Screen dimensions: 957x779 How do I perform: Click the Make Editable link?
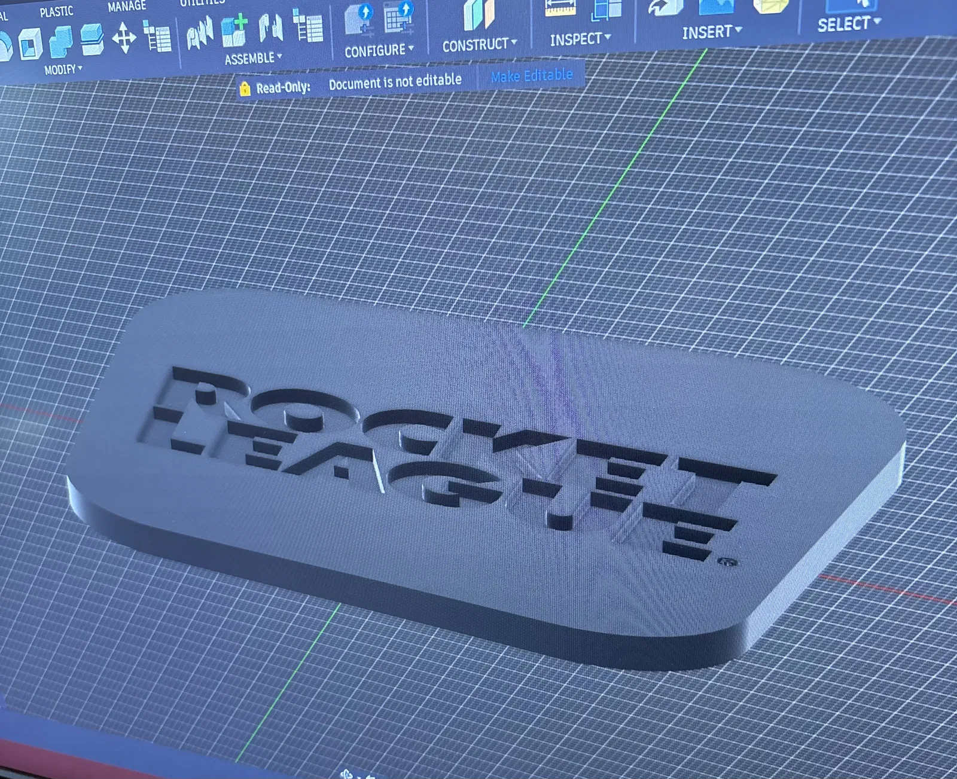pyautogui.click(x=532, y=75)
